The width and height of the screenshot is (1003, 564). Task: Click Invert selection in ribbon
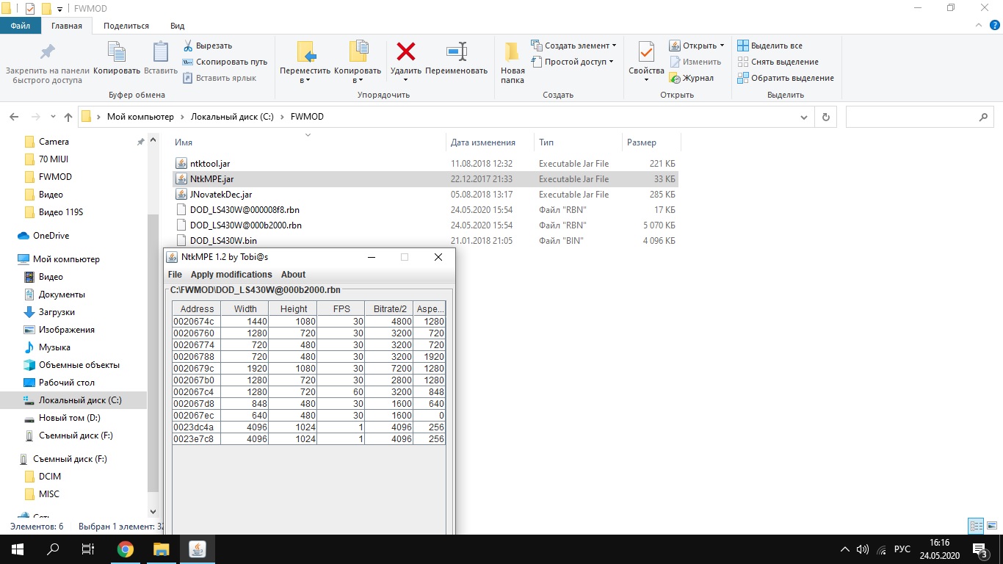(785, 78)
